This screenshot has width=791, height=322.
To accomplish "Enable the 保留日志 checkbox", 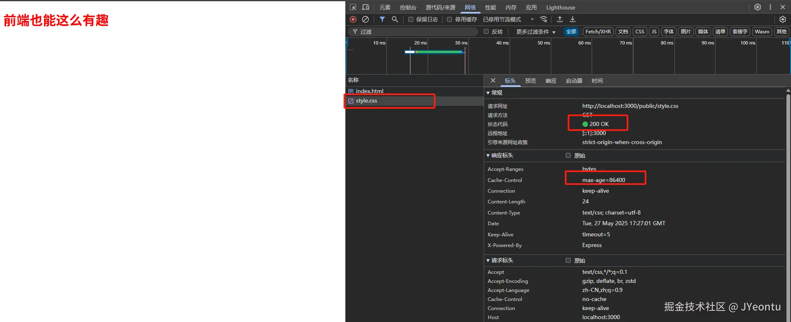I will pos(411,19).
